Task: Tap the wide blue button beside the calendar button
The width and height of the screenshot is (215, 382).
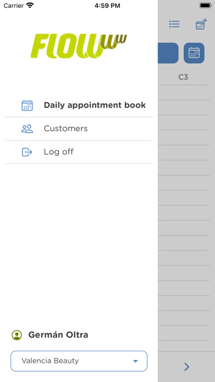Action: click(168, 53)
